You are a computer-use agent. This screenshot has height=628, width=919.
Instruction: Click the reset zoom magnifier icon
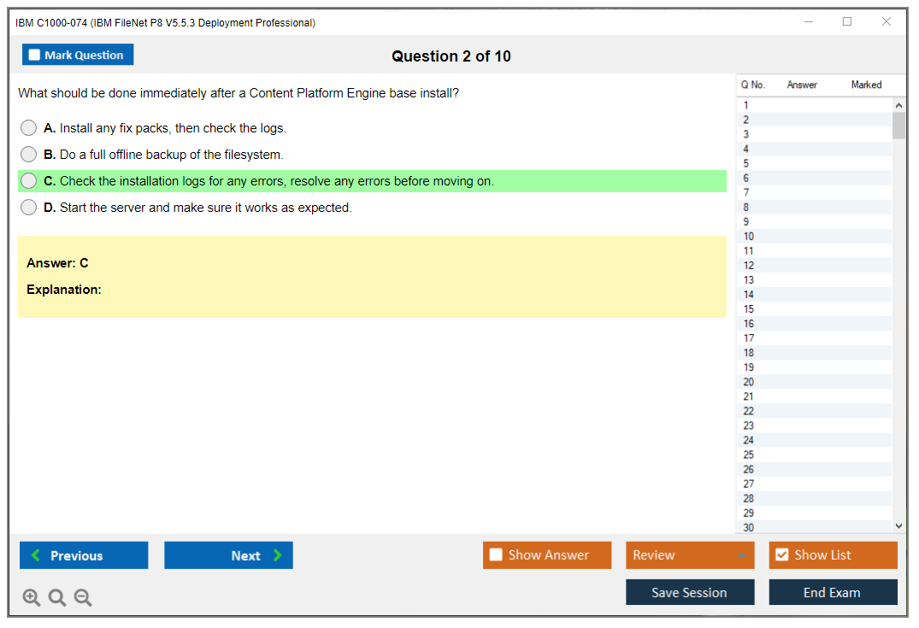(x=57, y=598)
